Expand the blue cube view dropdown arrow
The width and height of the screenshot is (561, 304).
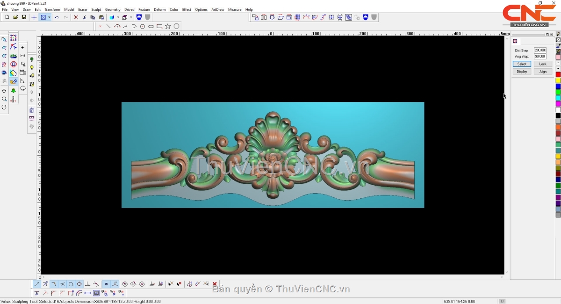pos(118,17)
